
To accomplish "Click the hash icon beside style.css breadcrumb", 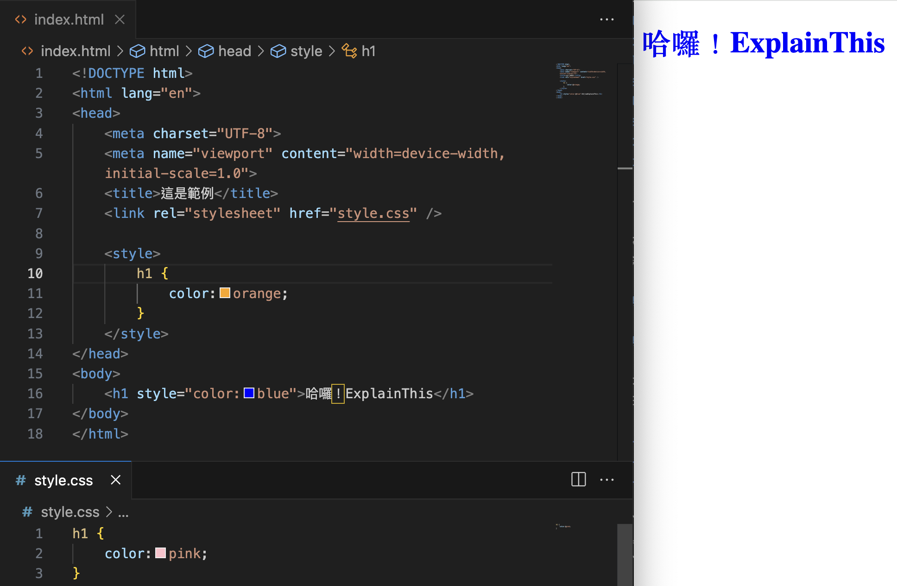I will coord(26,512).
